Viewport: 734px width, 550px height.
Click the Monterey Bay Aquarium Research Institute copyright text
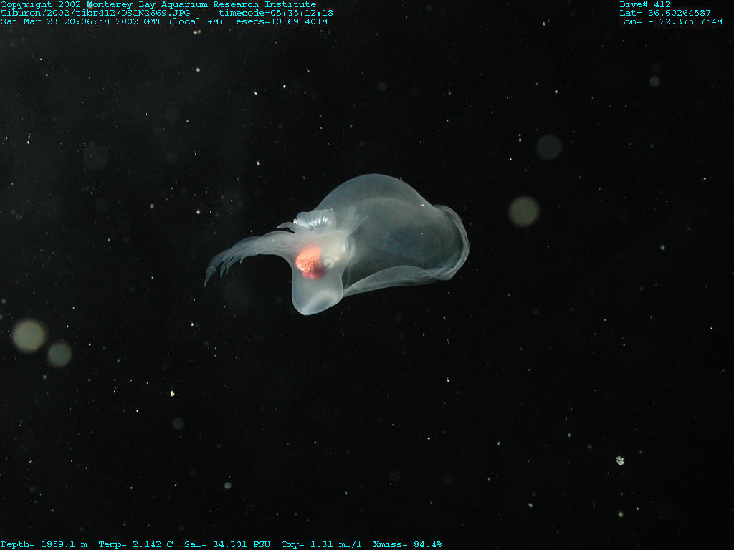click(158, 5)
